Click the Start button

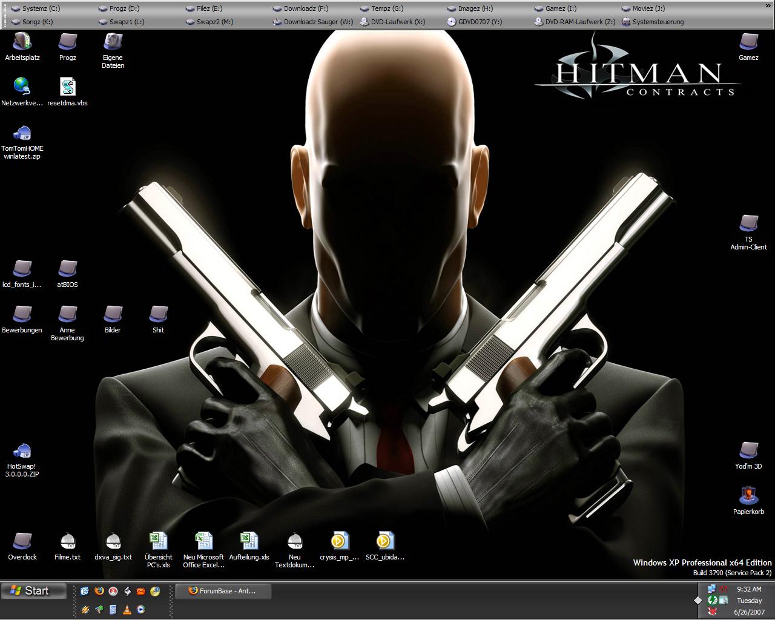pos(34,591)
